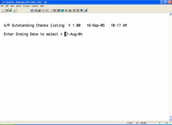The height and width of the screenshot is (125, 172).
Task: Open the Help menu
Action: [42, 6]
